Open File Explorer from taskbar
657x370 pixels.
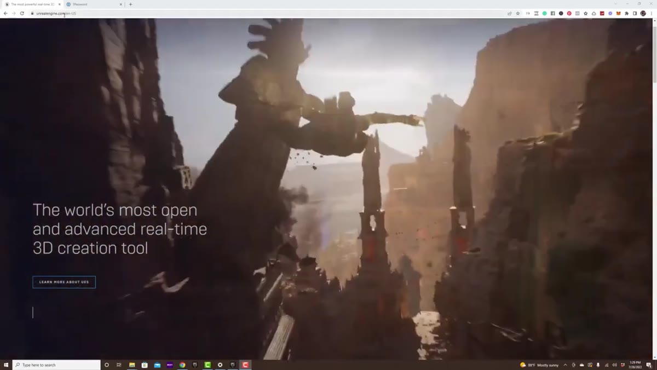132,365
